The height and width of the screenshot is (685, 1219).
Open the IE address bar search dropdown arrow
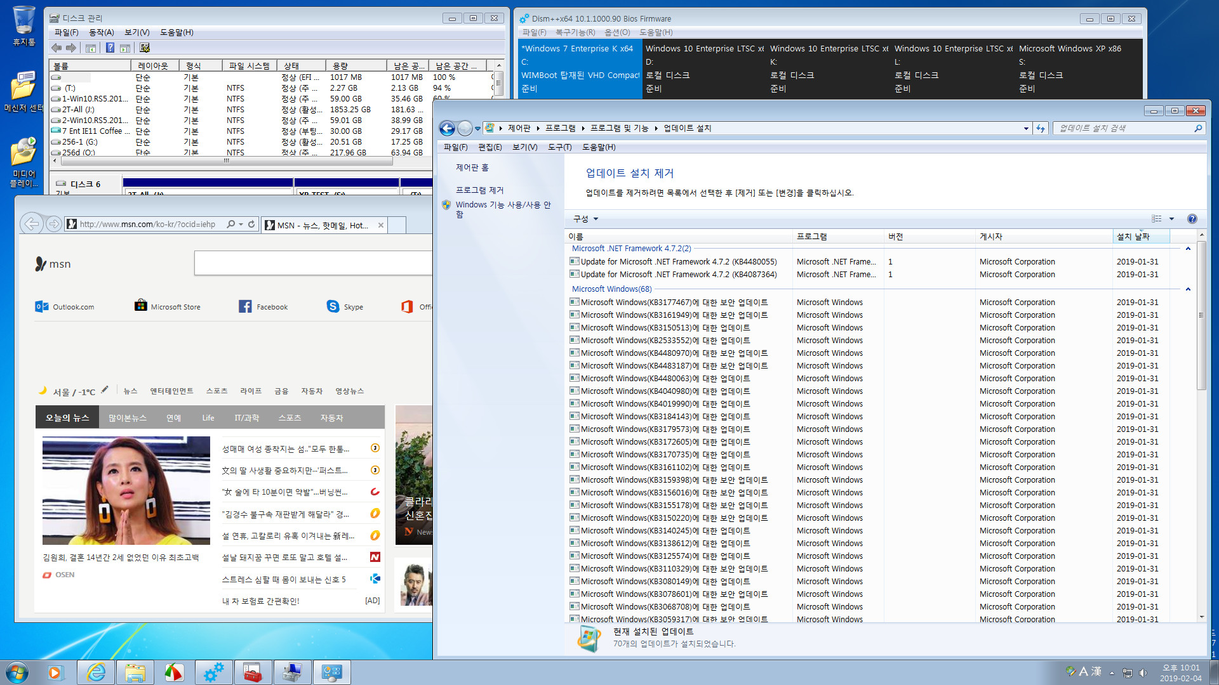click(x=241, y=225)
